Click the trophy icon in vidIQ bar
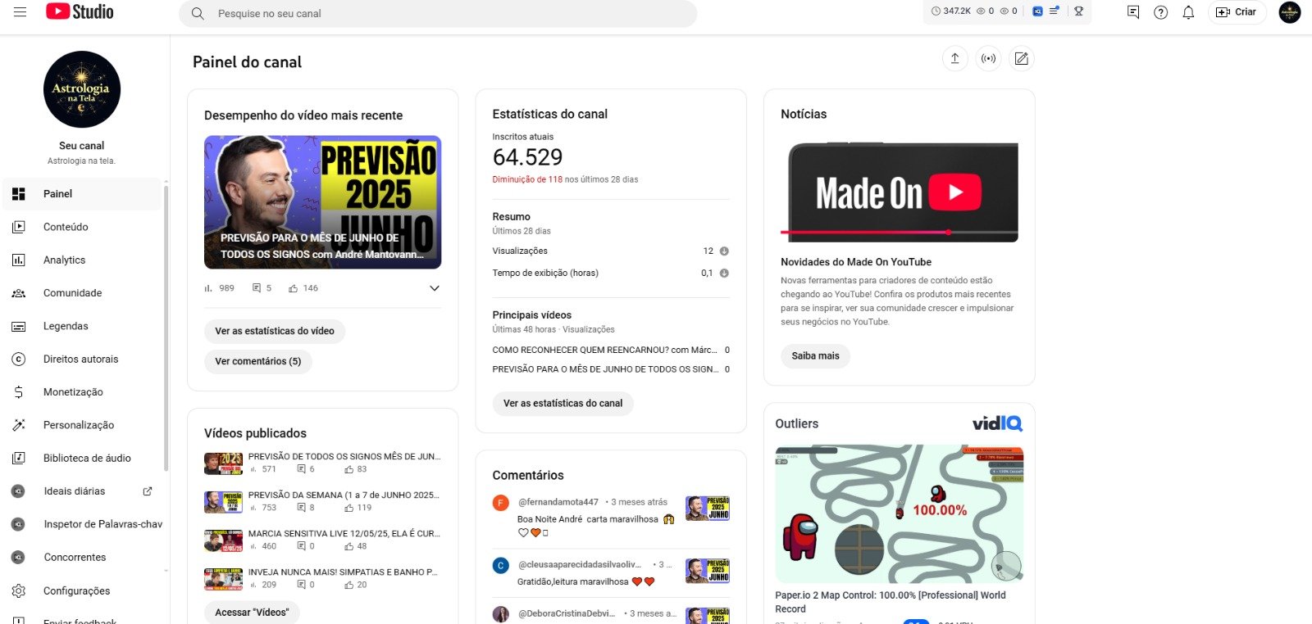 [x=1078, y=11]
